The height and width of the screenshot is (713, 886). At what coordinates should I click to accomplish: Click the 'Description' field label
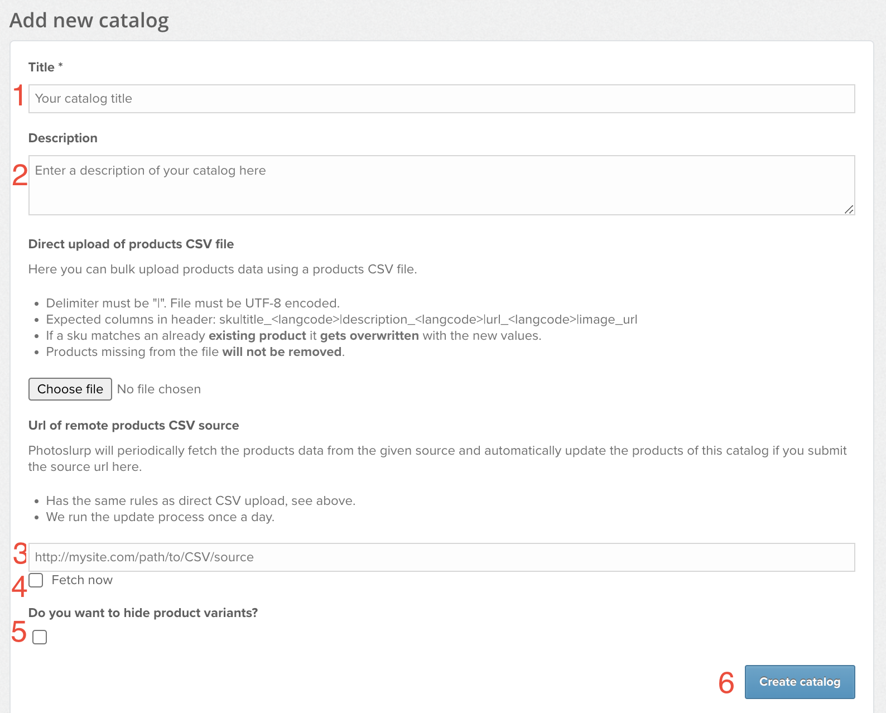pyautogui.click(x=63, y=138)
